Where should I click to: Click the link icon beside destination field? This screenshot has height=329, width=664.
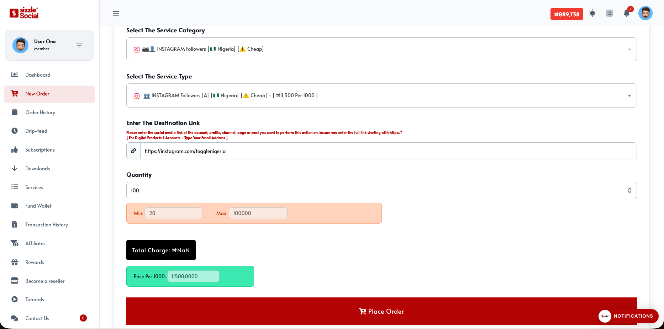pos(133,151)
